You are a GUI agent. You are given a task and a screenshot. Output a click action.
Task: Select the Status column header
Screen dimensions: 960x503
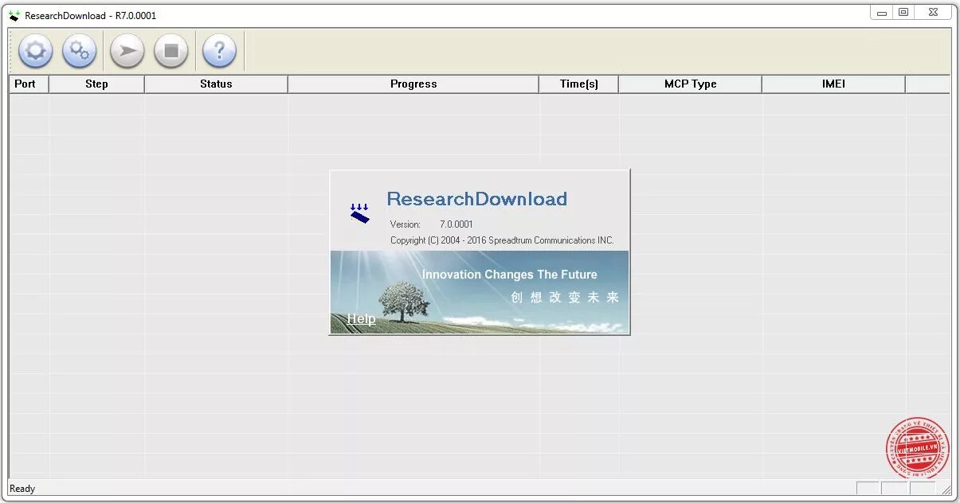pos(216,84)
